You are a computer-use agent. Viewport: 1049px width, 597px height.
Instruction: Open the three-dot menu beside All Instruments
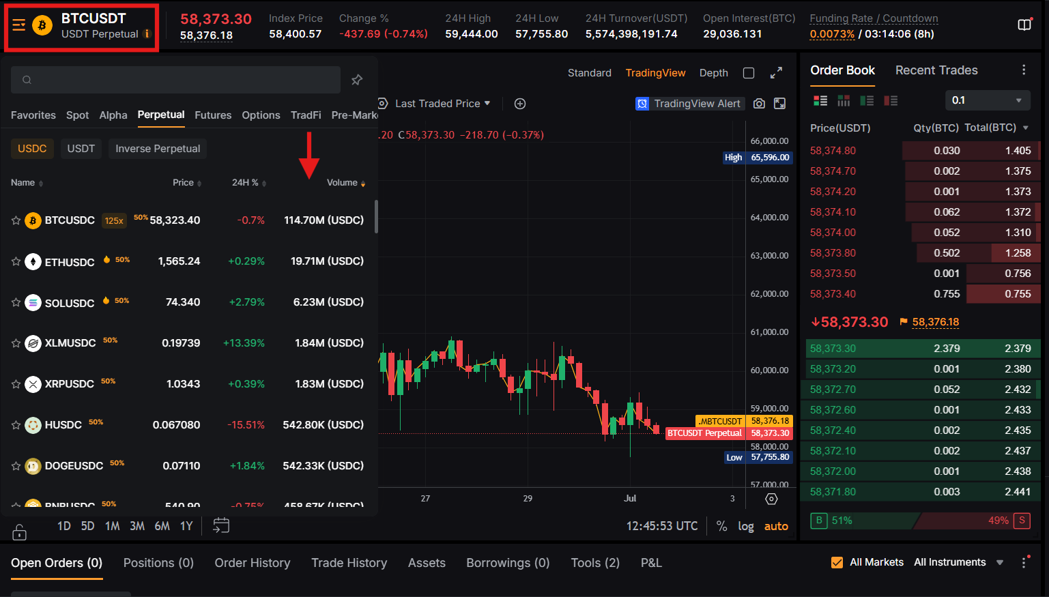(1024, 562)
